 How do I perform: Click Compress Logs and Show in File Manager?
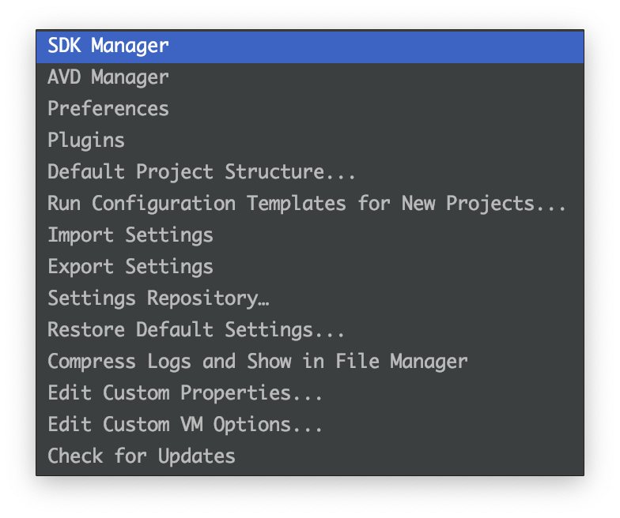(310, 362)
